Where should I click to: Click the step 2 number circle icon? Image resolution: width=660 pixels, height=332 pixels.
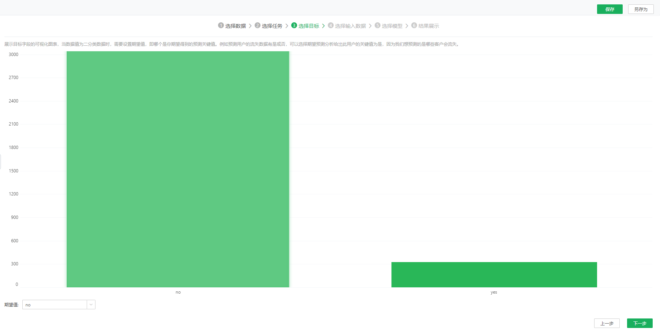pos(258,25)
